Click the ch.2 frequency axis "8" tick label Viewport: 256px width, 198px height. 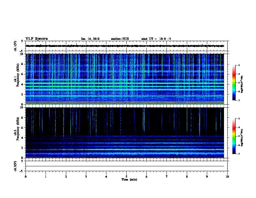click(22, 118)
